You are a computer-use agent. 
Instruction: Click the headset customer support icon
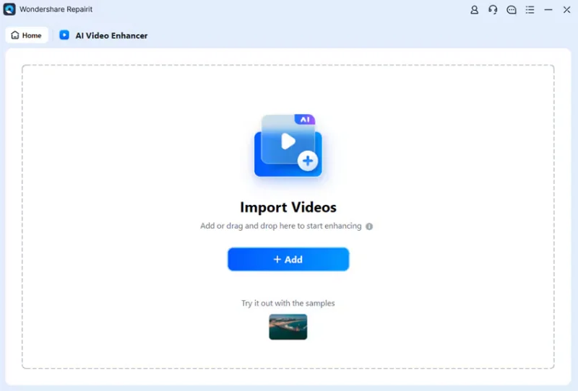tap(493, 10)
